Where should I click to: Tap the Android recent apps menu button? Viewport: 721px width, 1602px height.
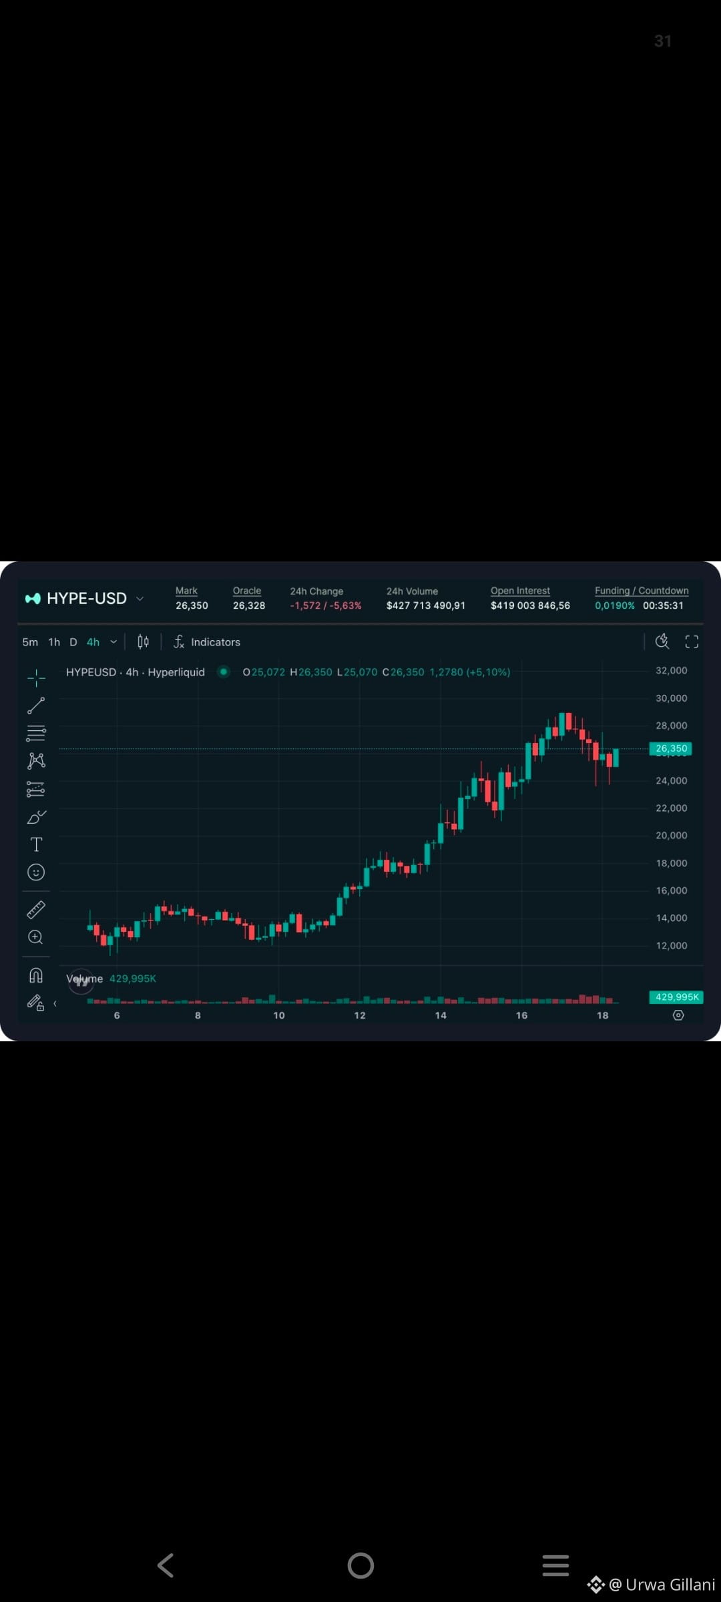555,1565
